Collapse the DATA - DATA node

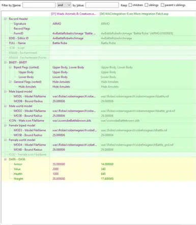(5, 159)
